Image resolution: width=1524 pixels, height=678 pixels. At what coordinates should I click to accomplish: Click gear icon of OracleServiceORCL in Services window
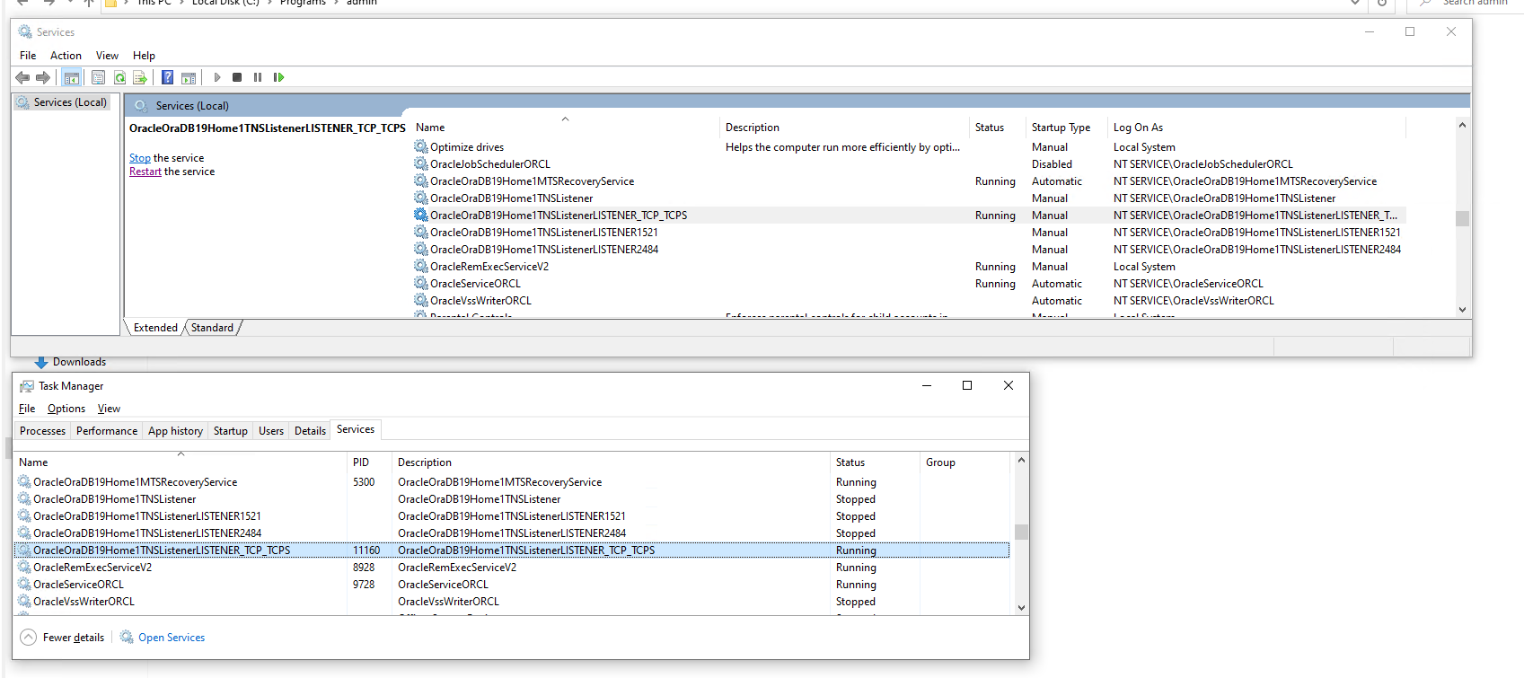(420, 283)
